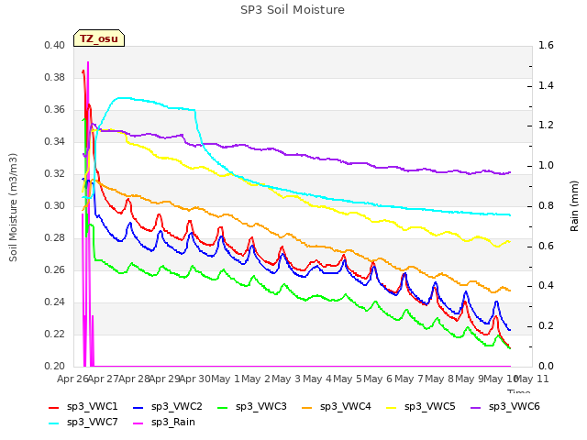The width and height of the screenshot is (587, 440).
Task: Click the 0.36 soil moisture axis value
Action: [x=55, y=110]
